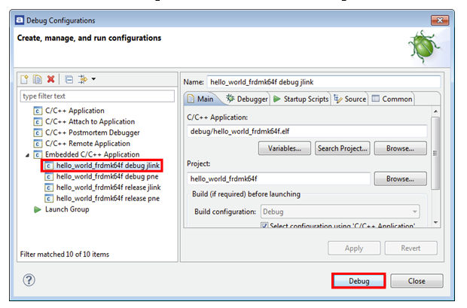Open the Source tab

(x=350, y=99)
